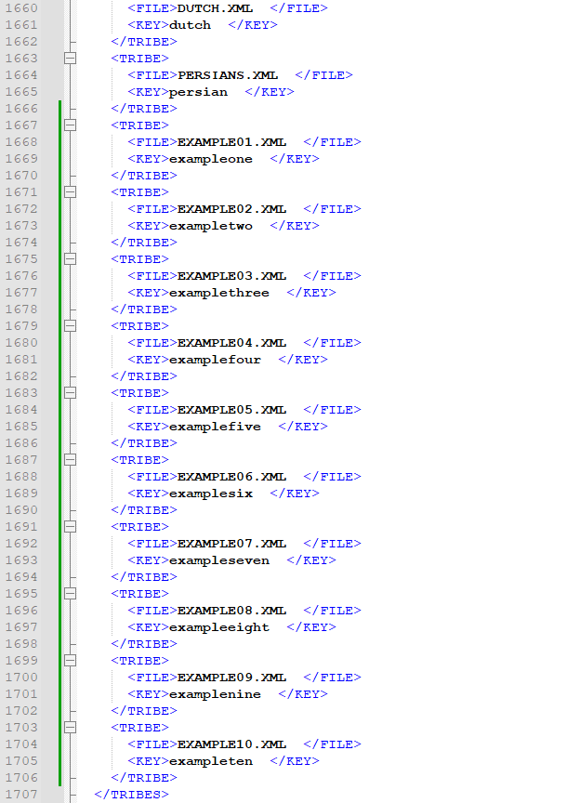580x803 pixels.
Task: Click the text PERSIANS.XML
Action: point(228,75)
